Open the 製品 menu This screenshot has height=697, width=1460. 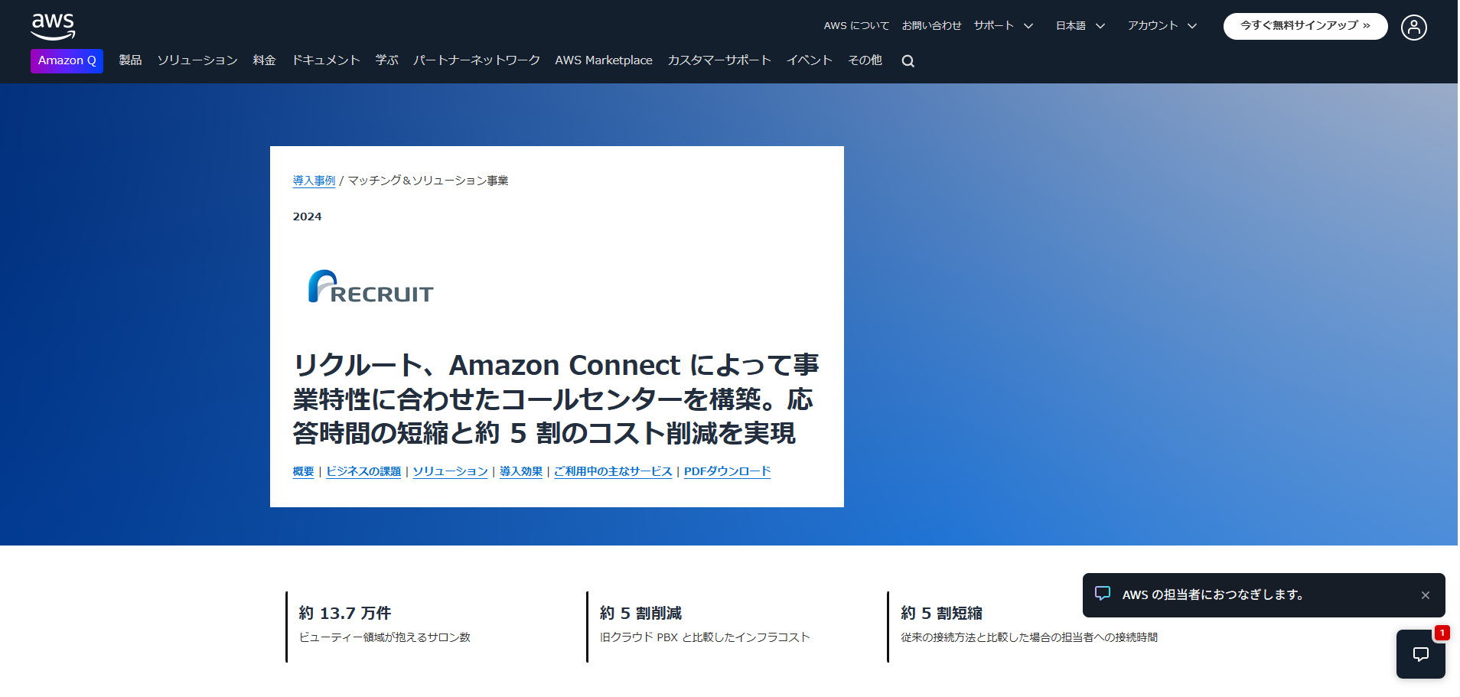(130, 60)
